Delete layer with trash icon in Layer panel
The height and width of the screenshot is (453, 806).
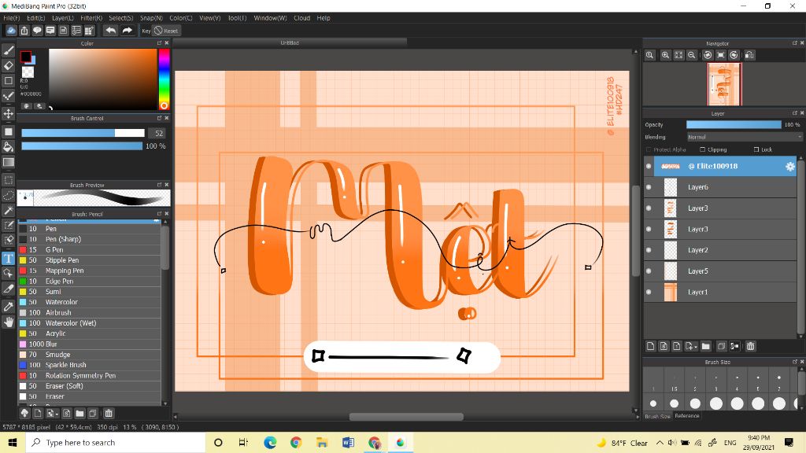tap(750, 346)
